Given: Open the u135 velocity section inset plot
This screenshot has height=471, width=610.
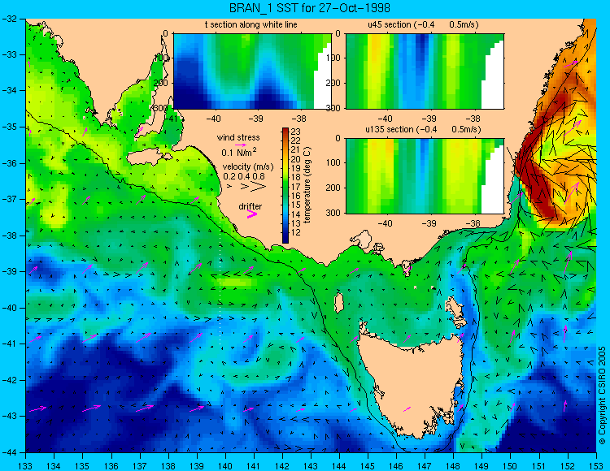Looking at the screenshot, I should pyautogui.click(x=425, y=176).
